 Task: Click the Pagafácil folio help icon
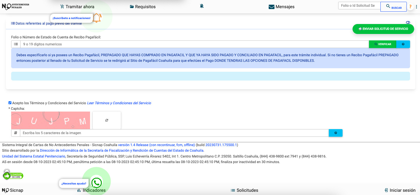coord(403,44)
